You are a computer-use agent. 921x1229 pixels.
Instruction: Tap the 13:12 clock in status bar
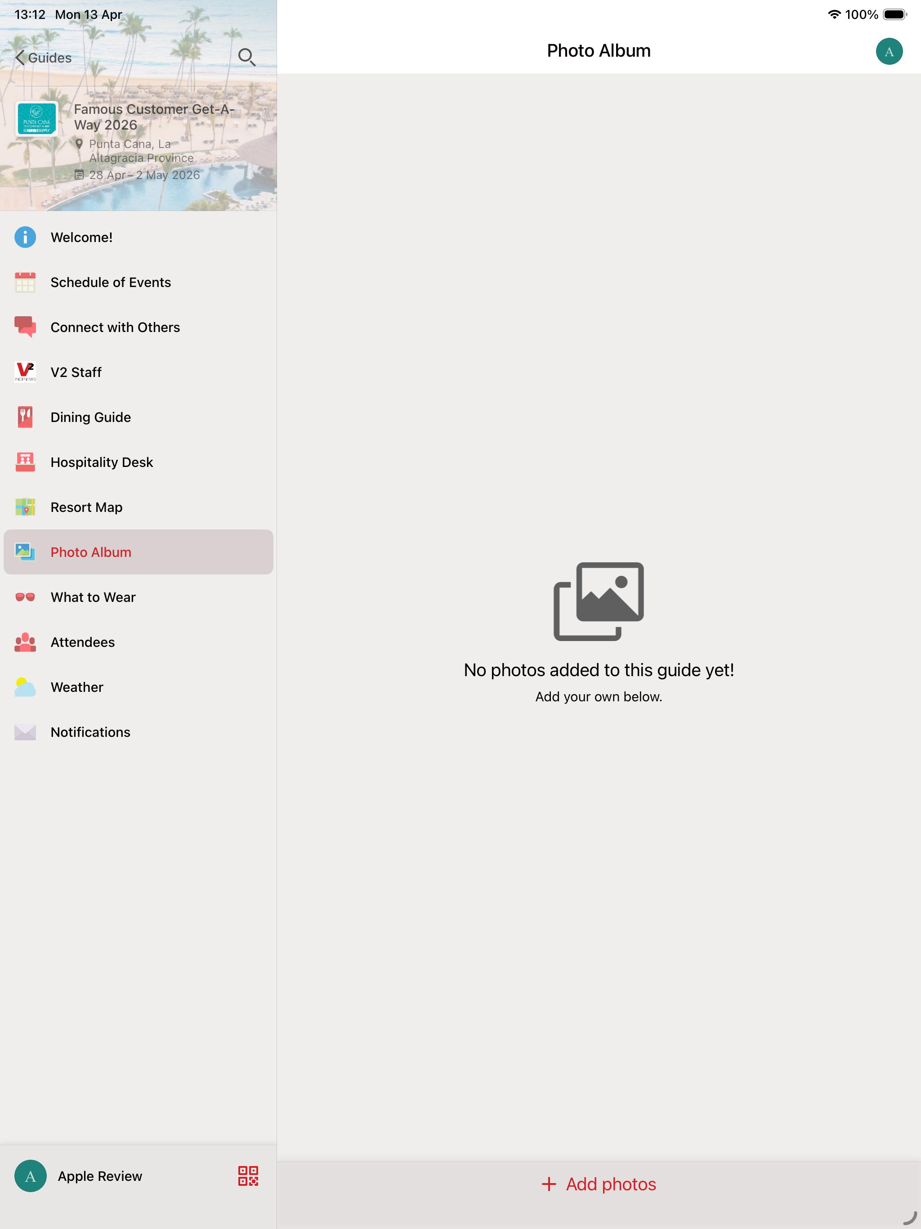(x=30, y=14)
